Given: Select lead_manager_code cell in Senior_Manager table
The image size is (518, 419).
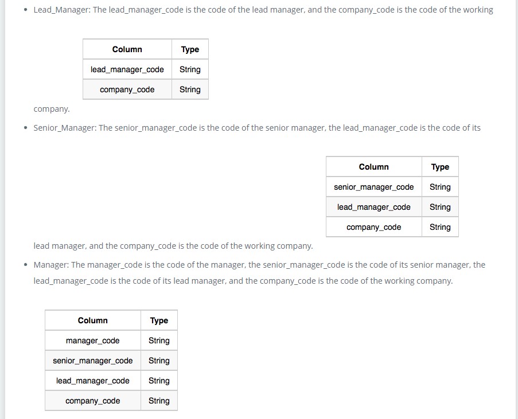Looking at the screenshot, I should pyautogui.click(x=373, y=207).
